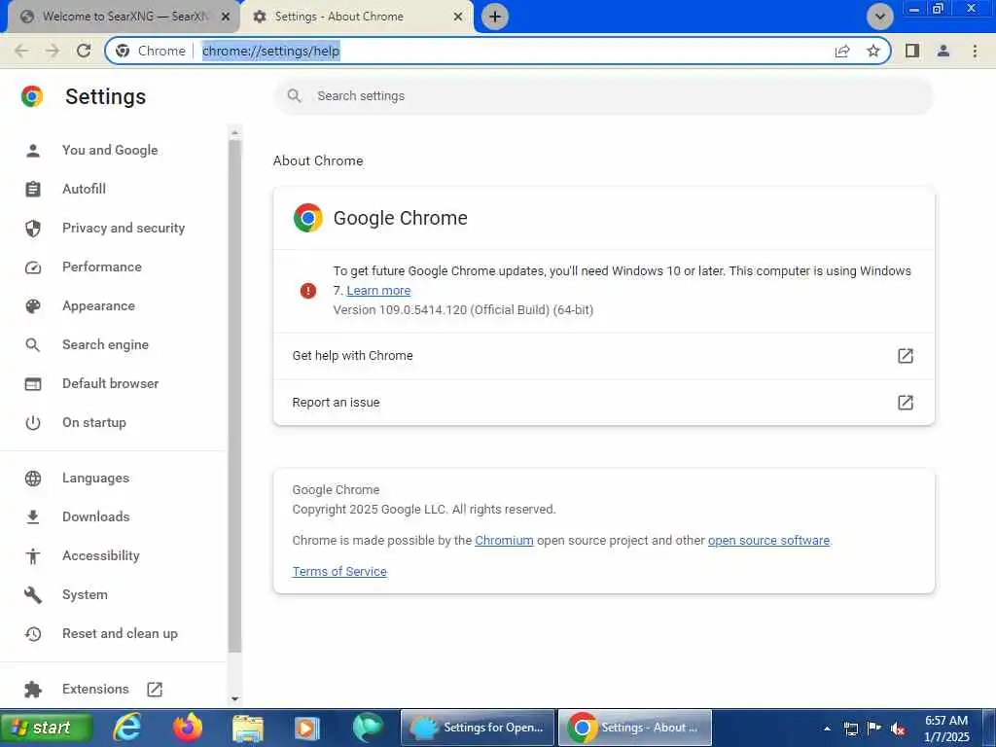Click the Chrome logo beside Settings title
This screenshot has height=747, width=996.
coord(32,96)
